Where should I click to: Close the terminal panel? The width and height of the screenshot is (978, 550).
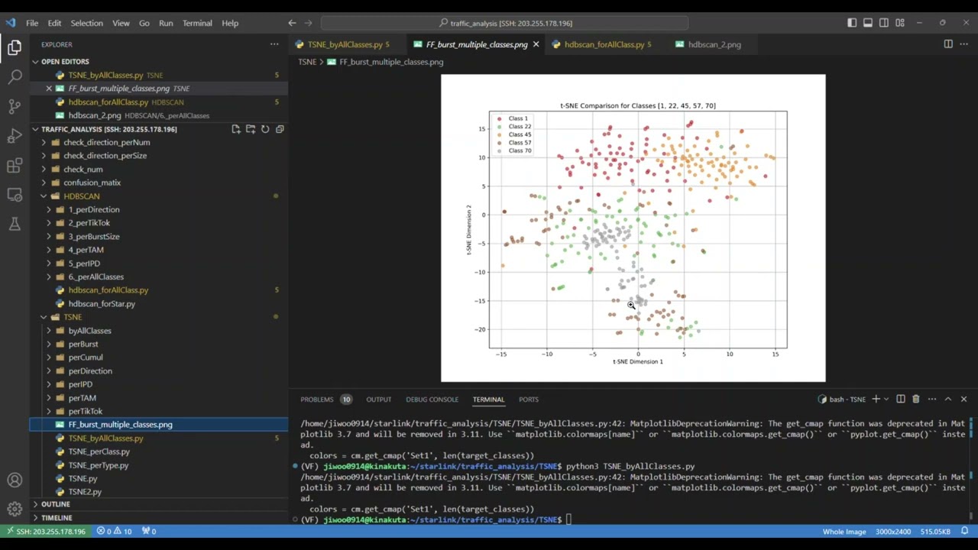pos(963,399)
